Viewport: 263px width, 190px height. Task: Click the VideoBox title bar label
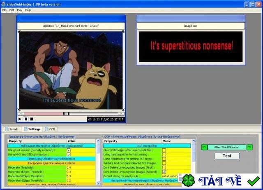(x=71, y=26)
